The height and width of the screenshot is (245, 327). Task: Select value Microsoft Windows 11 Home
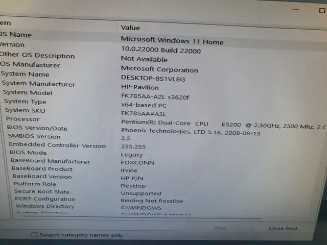[172, 40]
